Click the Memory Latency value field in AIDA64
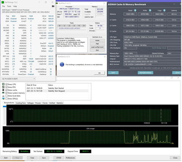The width and height of the screenshot is (182, 162). coord(174,14)
